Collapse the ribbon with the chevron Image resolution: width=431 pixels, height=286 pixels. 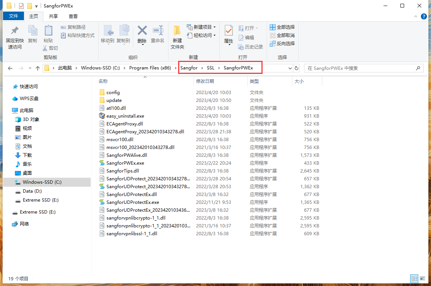coord(415,16)
